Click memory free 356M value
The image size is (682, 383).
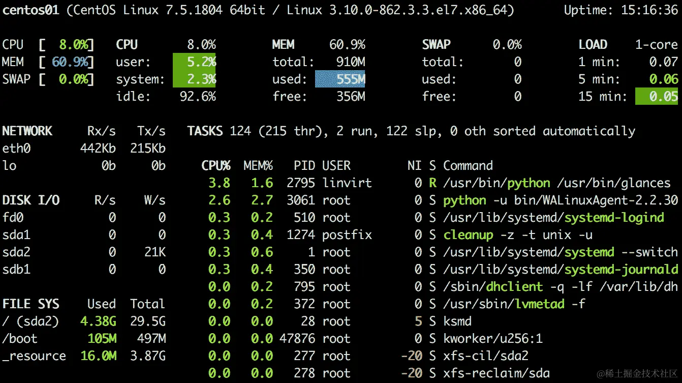(x=351, y=97)
